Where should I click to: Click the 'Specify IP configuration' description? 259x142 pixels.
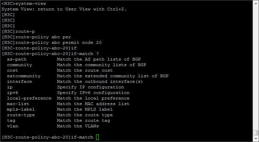tap(90, 87)
